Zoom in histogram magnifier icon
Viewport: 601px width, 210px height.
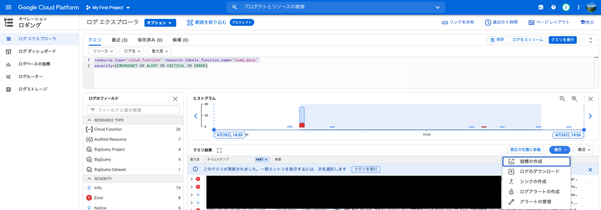pyautogui.click(x=574, y=99)
